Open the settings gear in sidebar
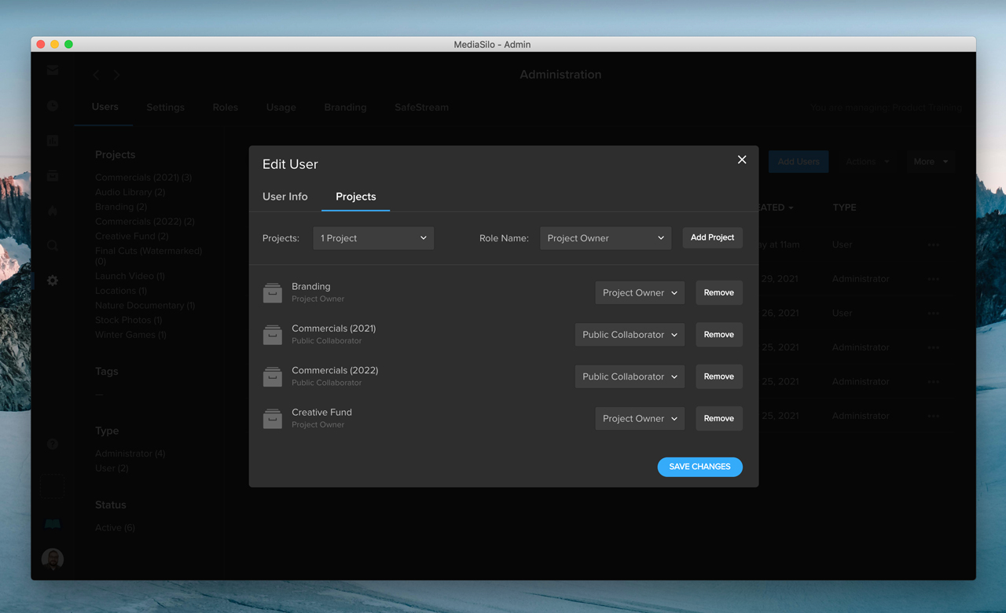 53,281
